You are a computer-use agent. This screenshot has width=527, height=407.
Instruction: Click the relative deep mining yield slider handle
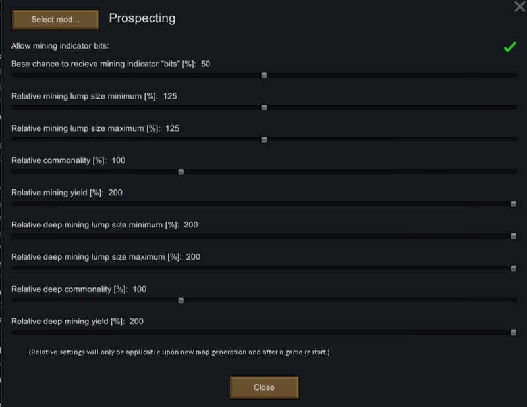(x=514, y=333)
